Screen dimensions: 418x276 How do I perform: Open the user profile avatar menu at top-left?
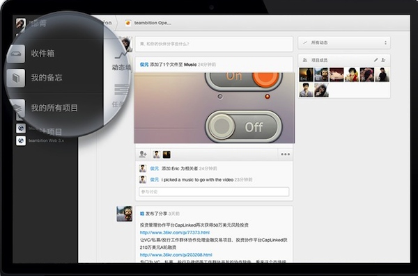[20, 24]
